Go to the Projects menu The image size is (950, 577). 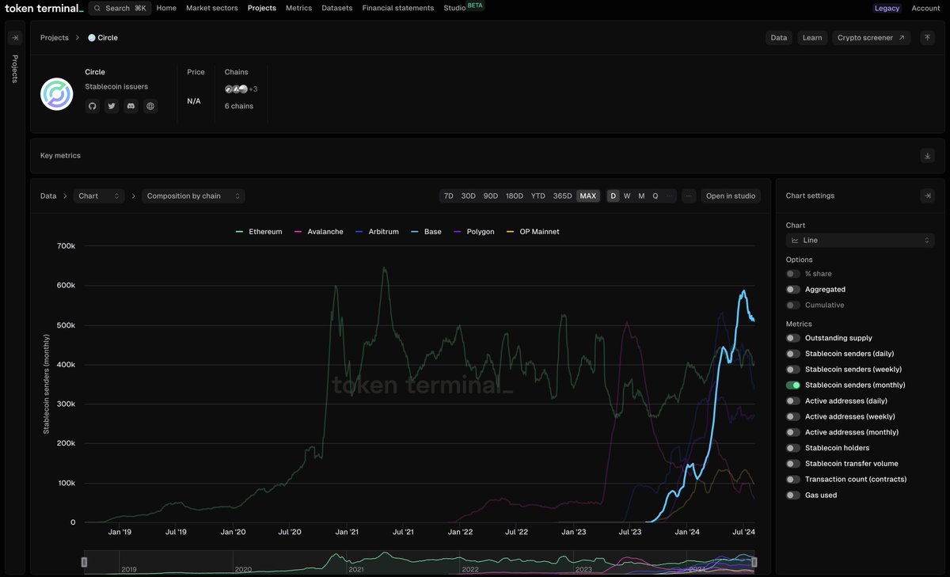pyautogui.click(x=262, y=8)
